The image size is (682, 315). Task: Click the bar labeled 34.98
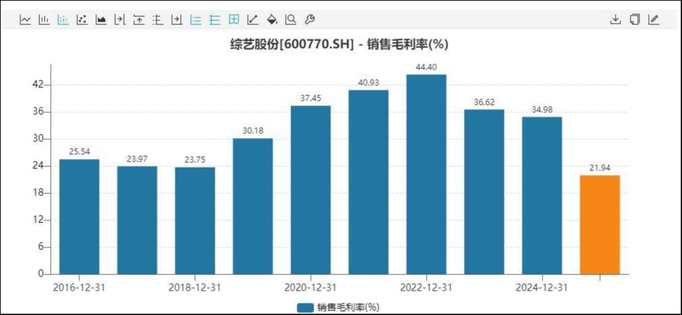(x=542, y=195)
